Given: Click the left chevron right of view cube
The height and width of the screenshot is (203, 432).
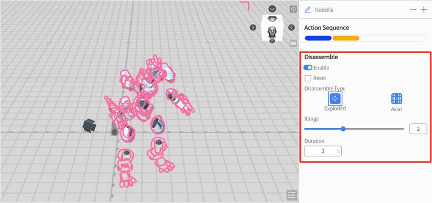Looking at the screenshot, I should coord(292,27).
